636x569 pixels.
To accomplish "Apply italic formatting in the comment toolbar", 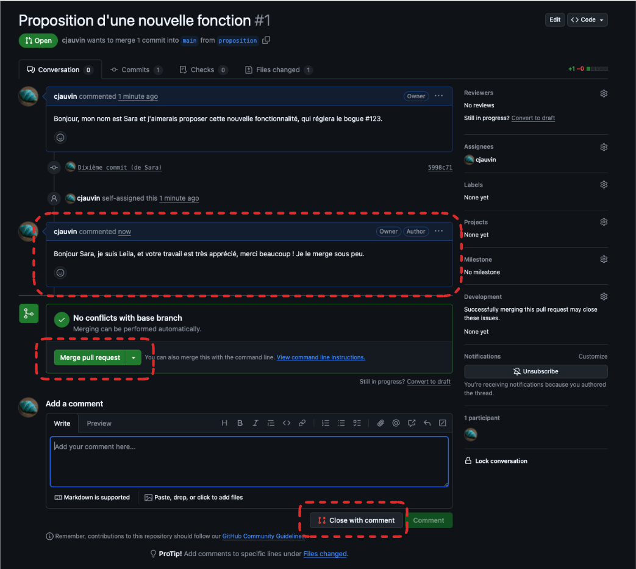I will click(x=255, y=423).
